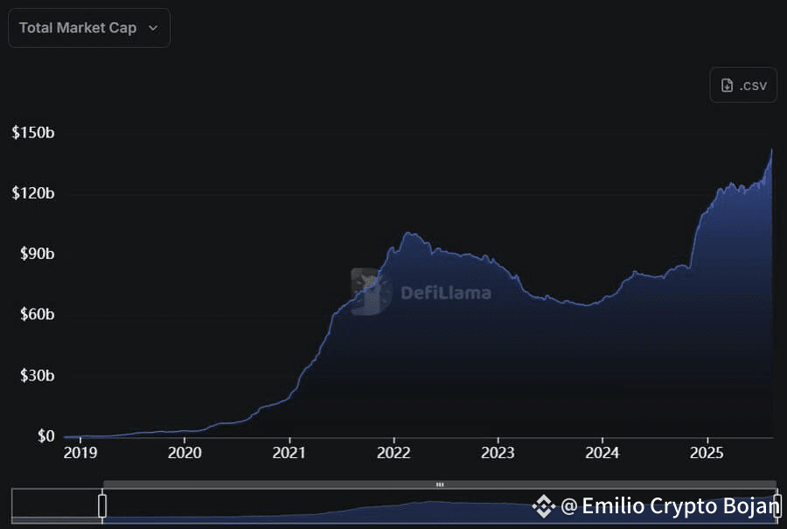Click the 2023 x-axis label
Screen dimensions: 787x529
[x=498, y=453]
